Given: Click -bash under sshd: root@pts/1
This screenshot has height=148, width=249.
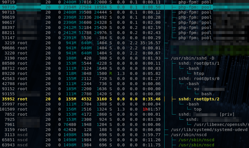Looking at the screenshot, I should coord(192,68).
